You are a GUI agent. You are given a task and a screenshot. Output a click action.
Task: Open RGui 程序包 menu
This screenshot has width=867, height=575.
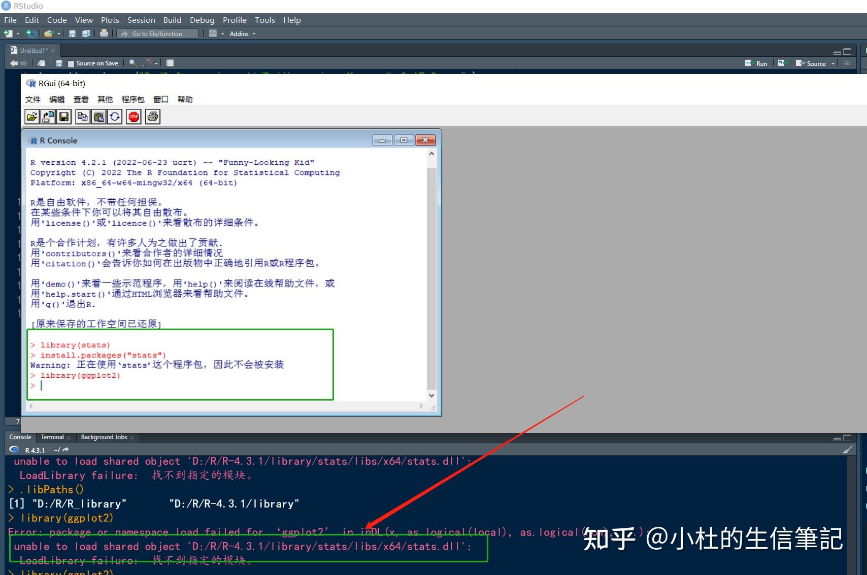pyautogui.click(x=133, y=99)
